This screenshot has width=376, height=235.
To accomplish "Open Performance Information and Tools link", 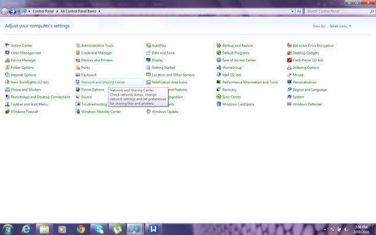I will (250, 82).
